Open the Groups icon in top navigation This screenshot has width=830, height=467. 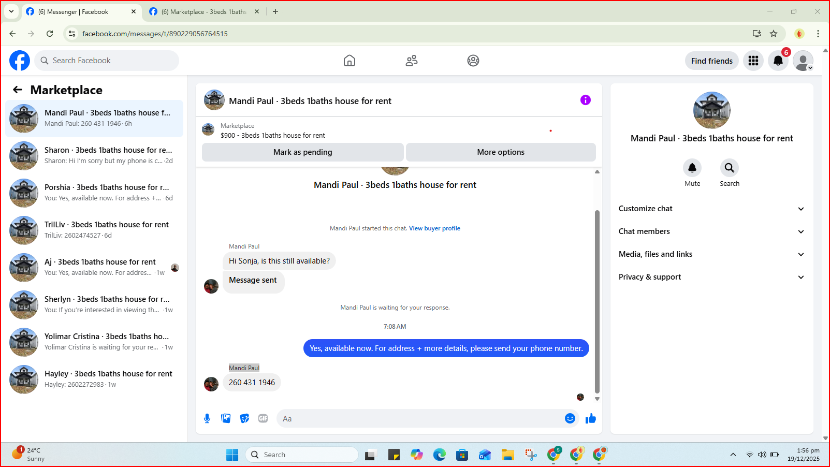tap(473, 61)
